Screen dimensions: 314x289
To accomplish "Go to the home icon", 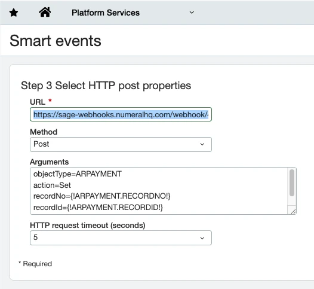I will (x=45, y=12).
